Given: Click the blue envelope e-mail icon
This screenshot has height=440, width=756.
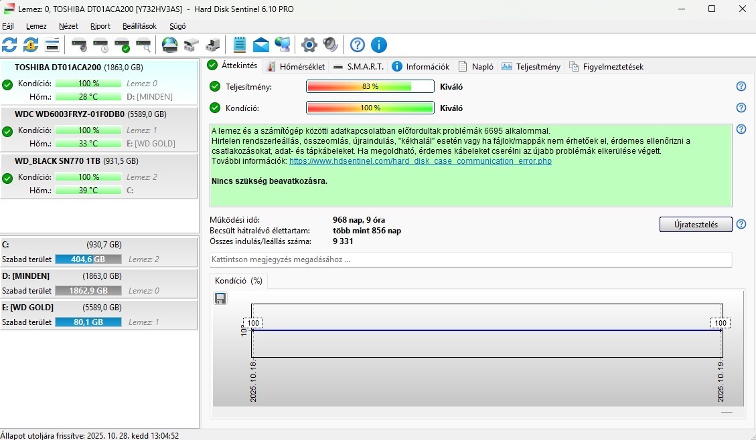Looking at the screenshot, I should [x=261, y=45].
